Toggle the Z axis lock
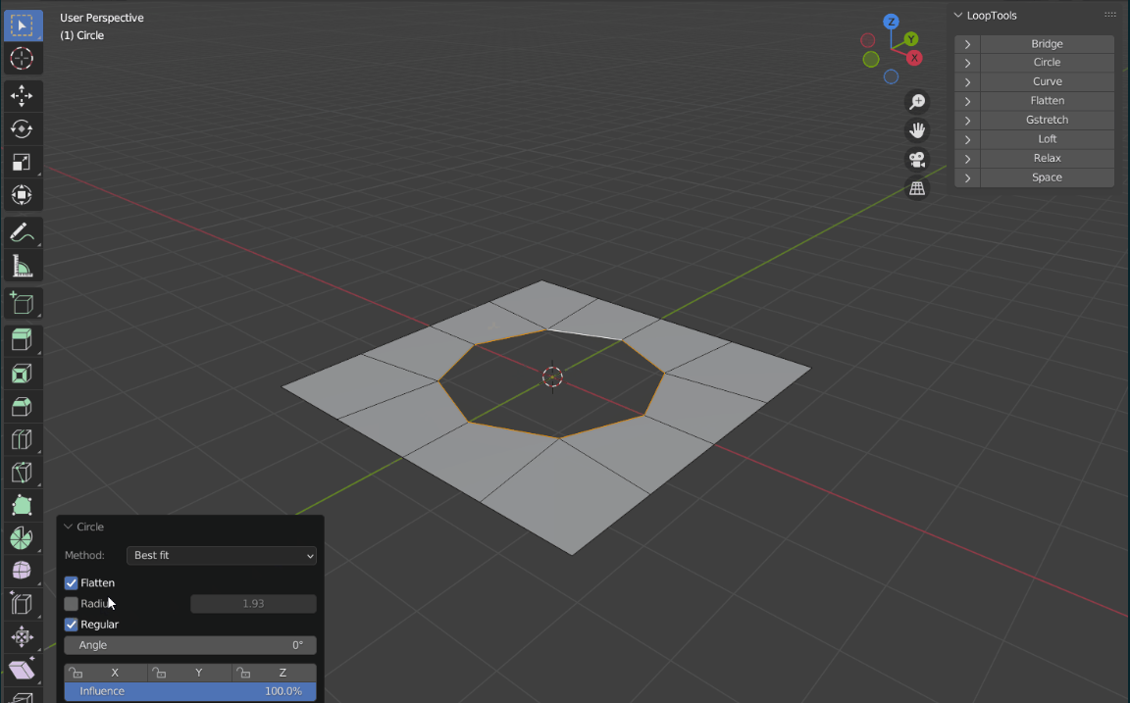 click(x=275, y=673)
